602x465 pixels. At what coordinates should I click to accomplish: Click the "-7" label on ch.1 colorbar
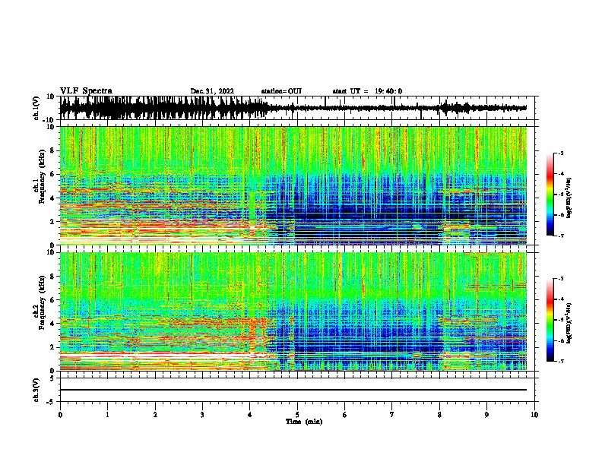coord(560,236)
